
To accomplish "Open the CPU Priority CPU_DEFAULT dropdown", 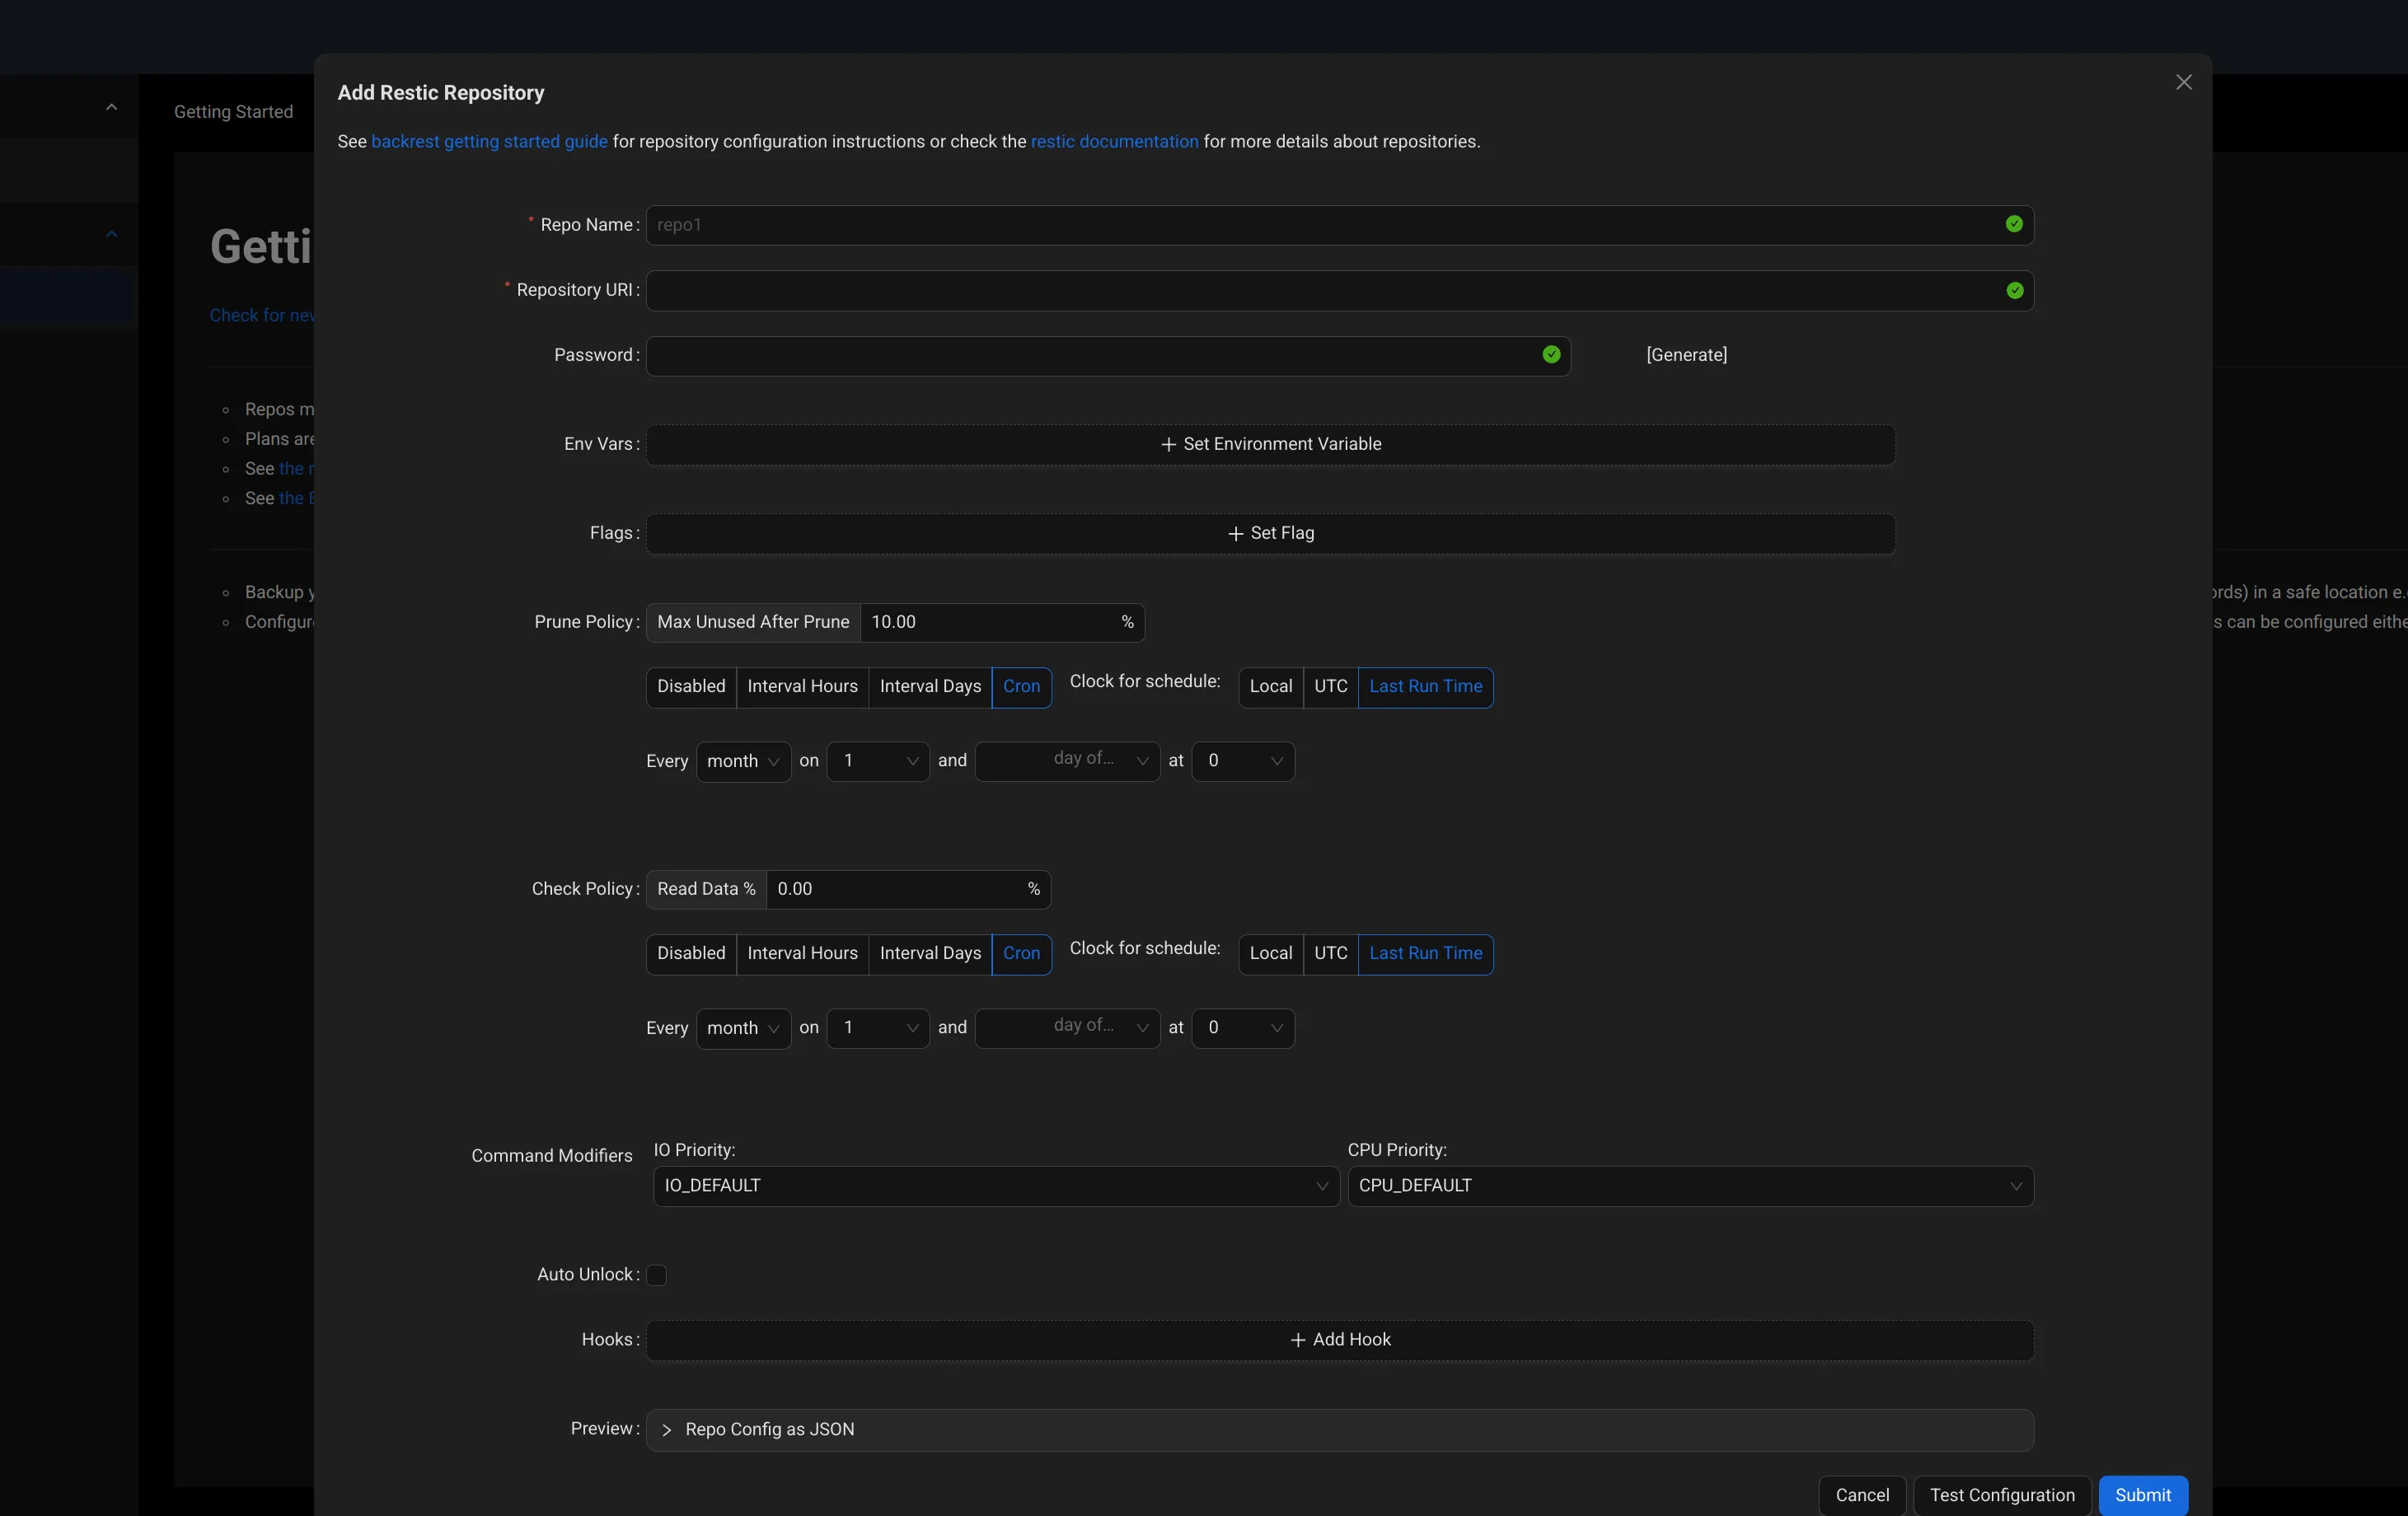I will (x=1690, y=1186).
